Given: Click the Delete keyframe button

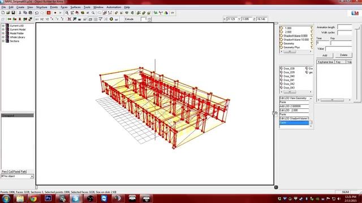Looking at the screenshot, I should tap(343, 55).
